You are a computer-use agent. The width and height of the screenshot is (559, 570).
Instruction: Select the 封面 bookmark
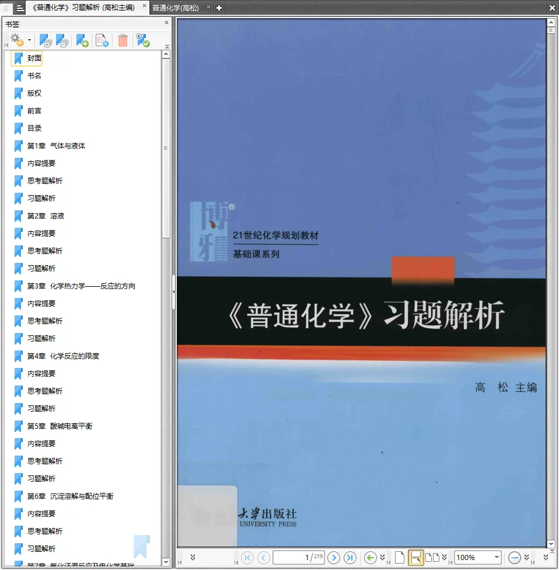34,58
